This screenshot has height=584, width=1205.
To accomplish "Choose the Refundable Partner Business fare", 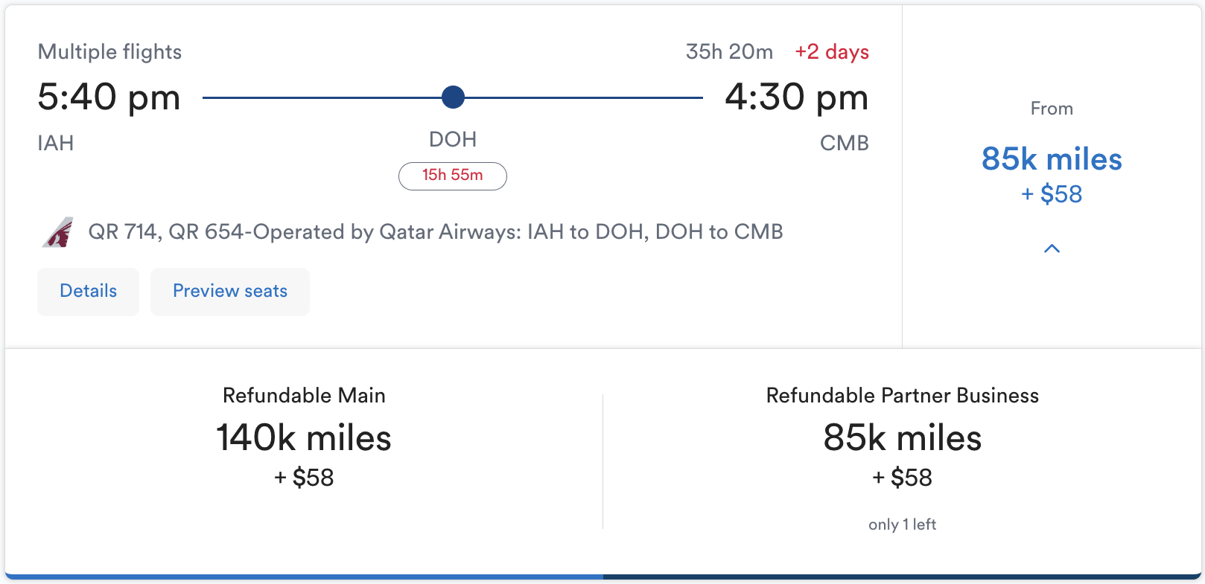I will pyautogui.click(x=902, y=439).
